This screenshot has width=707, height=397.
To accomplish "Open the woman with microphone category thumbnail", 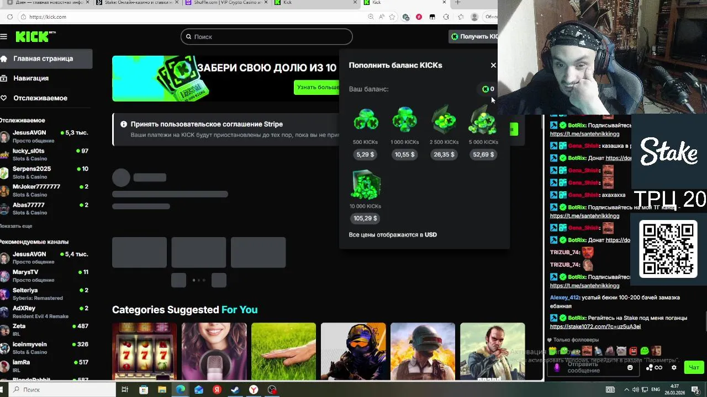I will (x=214, y=351).
